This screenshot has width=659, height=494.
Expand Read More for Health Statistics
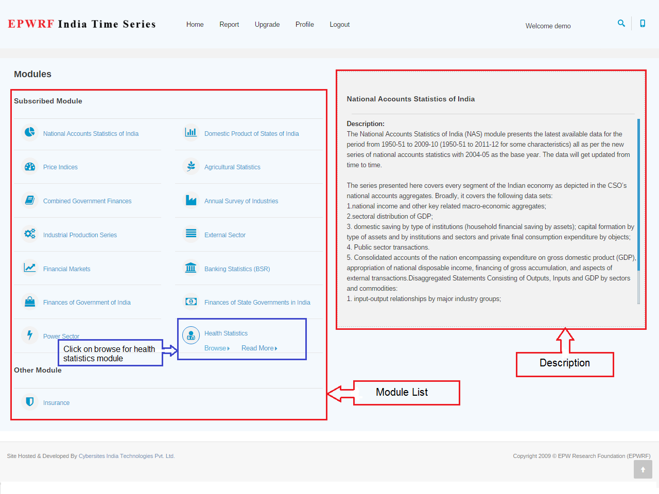coord(259,348)
